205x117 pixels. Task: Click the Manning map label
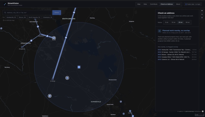[x=92, y=18]
